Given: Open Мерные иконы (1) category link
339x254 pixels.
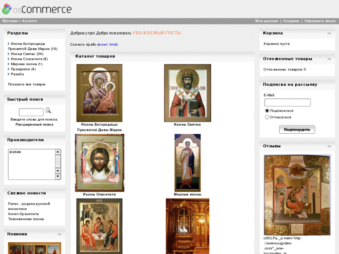Looking at the screenshot, I should pos(27,64).
